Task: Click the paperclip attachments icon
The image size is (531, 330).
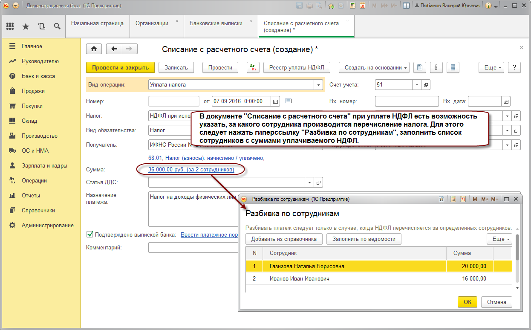Action: pyautogui.click(x=436, y=67)
